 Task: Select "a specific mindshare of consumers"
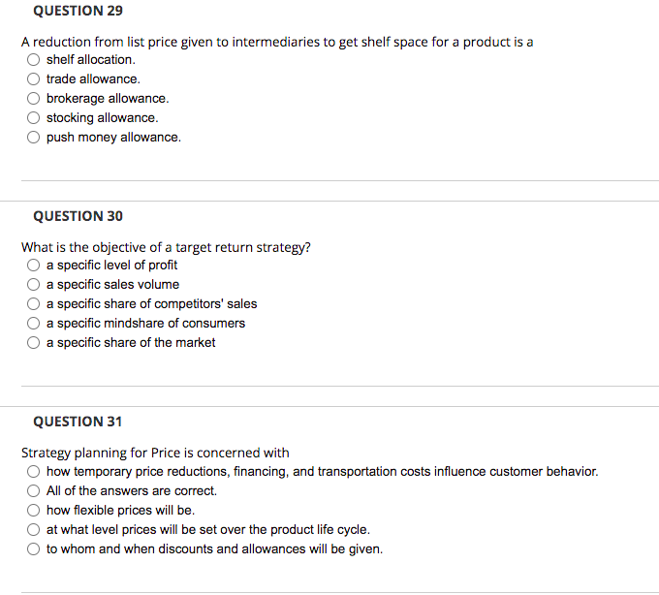click(x=34, y=324)
